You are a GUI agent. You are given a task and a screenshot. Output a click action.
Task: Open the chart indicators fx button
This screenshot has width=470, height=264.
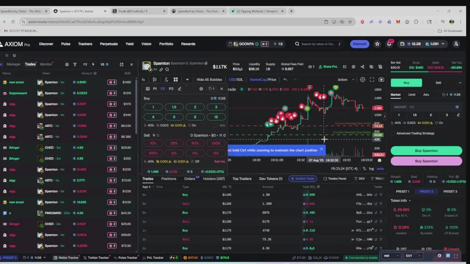[166, 80]
